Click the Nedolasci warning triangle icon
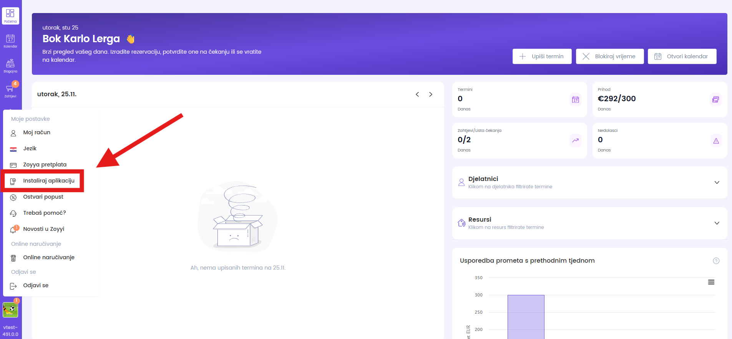Viewport: 732px width, 339px height. [716, 141]
